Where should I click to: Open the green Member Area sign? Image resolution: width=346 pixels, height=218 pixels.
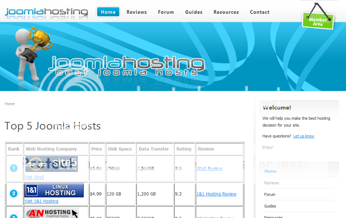pos(318,21)
